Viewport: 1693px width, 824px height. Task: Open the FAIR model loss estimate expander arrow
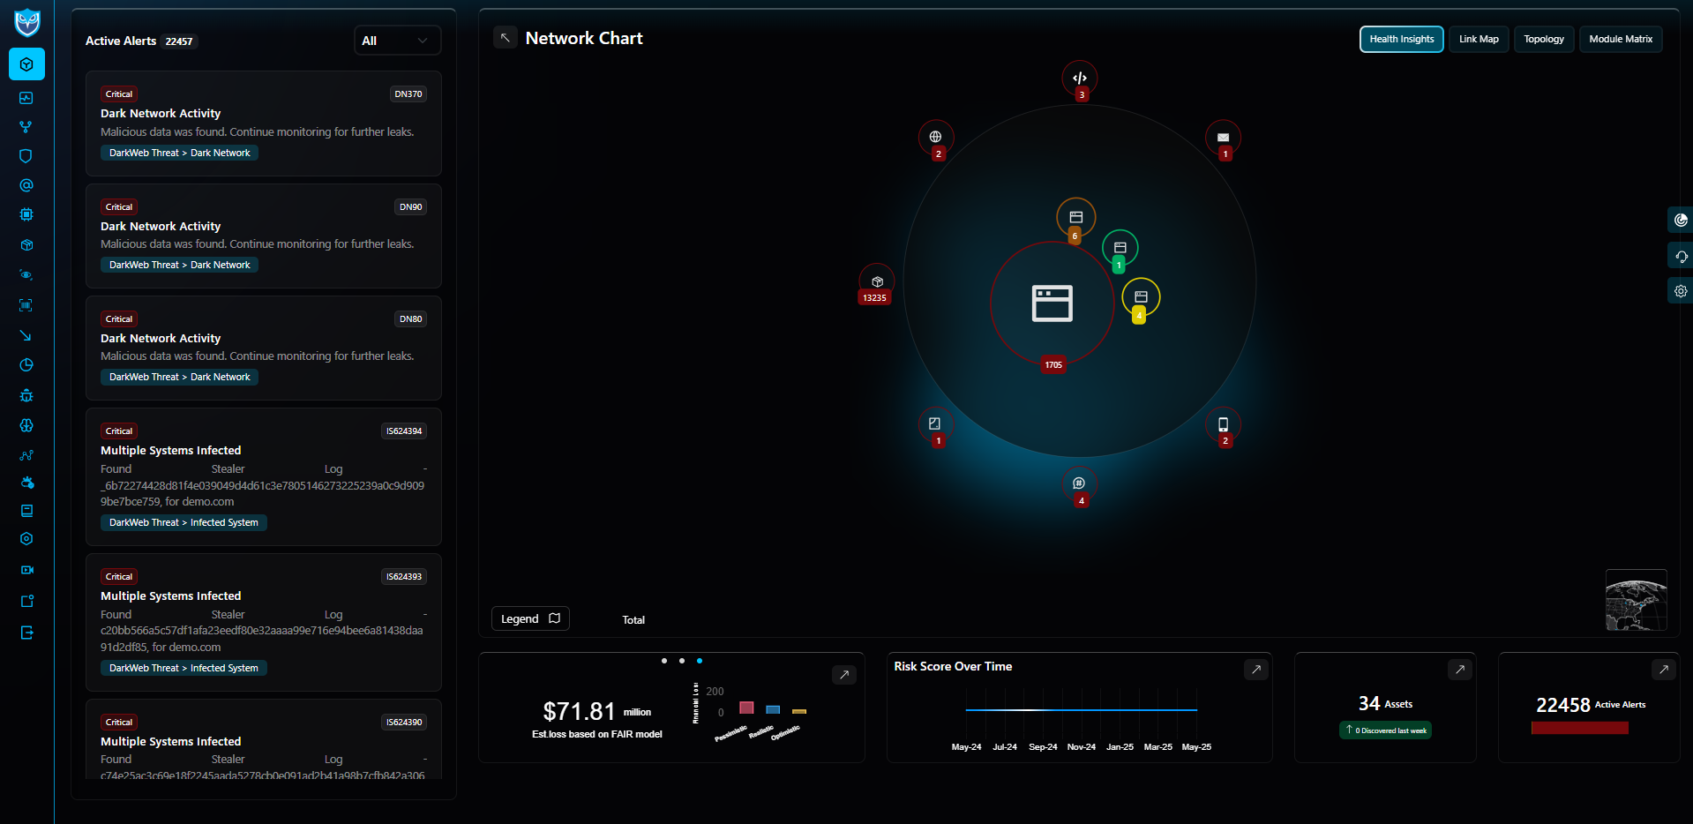pos(843,674)
